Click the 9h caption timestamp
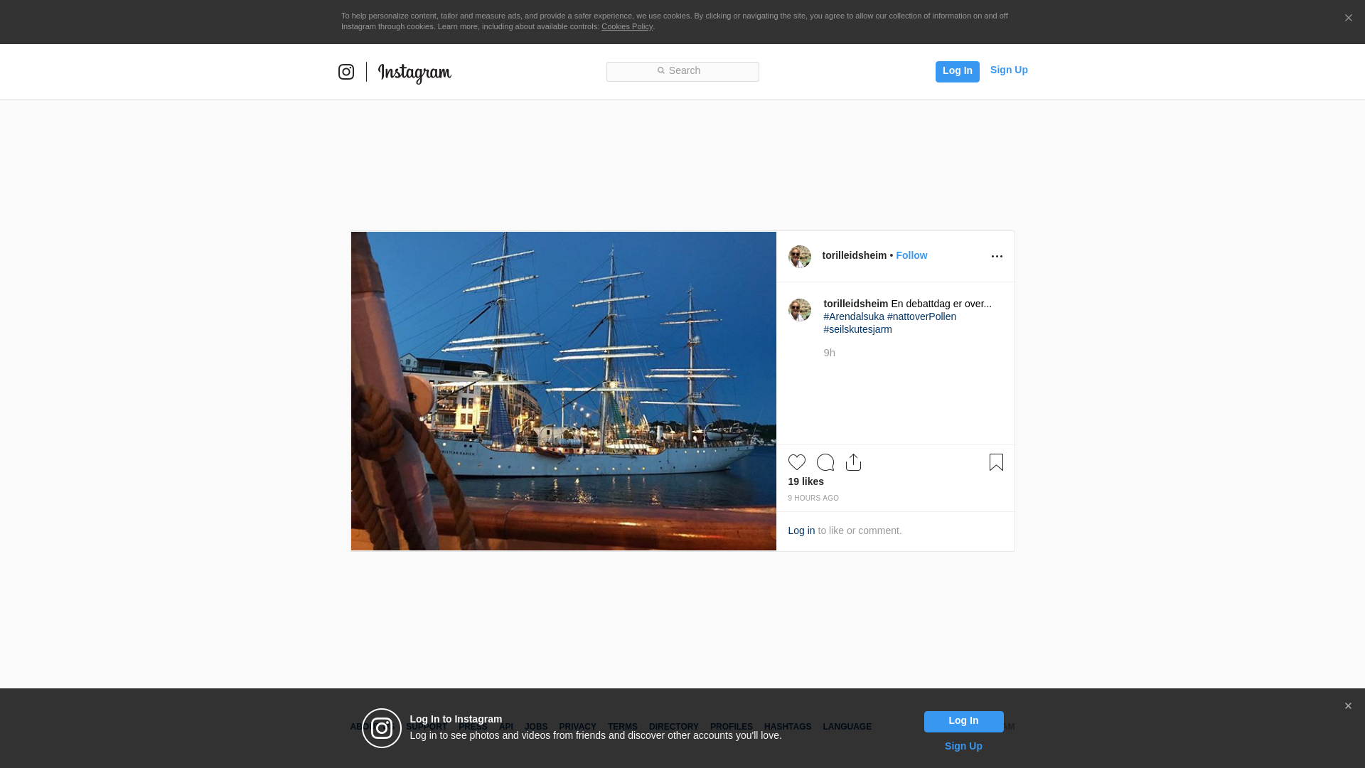Screen dimensions: 1365x768 [x=829, y=353]
